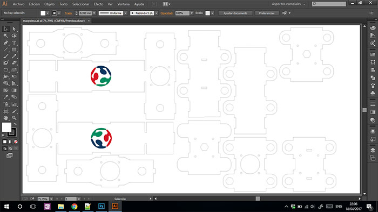The height and width of the screenshot is (212, 378).
Task: Select the Zoom magnifier tool
Action: click(14, 118)
